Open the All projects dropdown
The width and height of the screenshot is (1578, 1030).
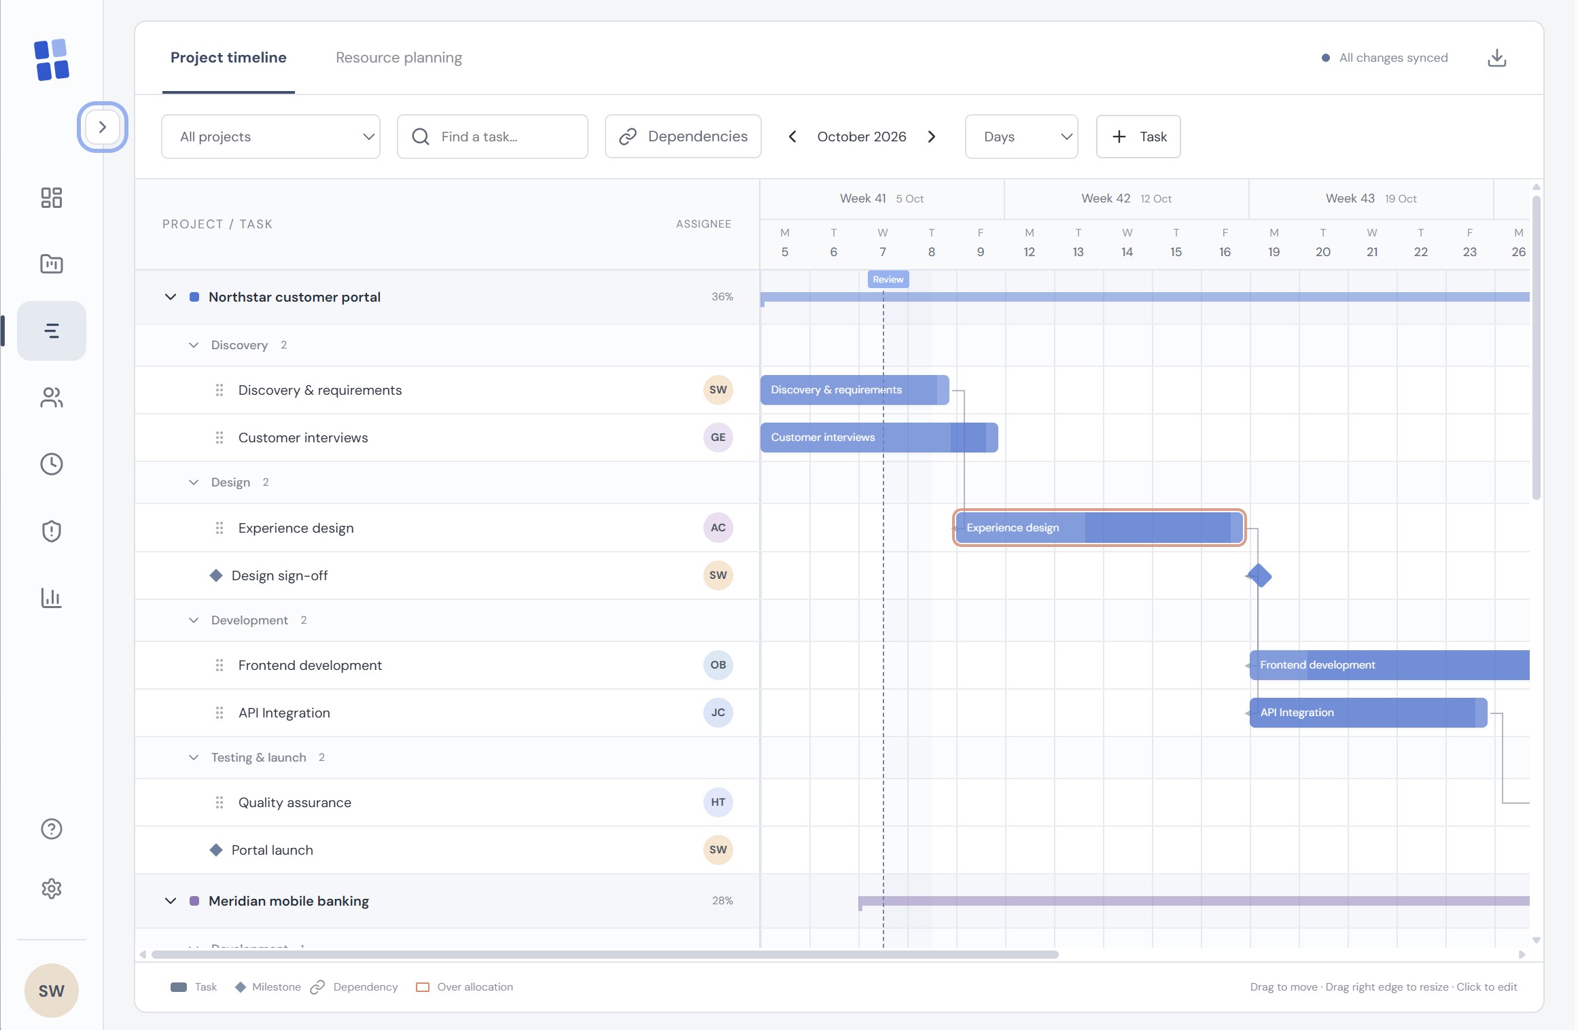point(270,137)
